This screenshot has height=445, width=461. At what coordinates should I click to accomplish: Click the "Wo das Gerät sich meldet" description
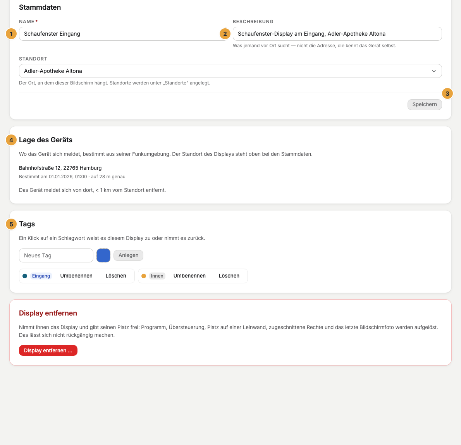coord(166,154)
